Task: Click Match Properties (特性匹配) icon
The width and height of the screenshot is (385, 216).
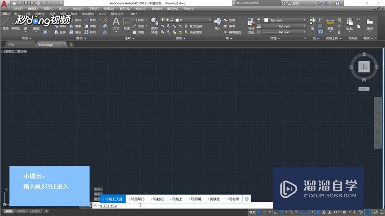Action: tap(251, 26)
